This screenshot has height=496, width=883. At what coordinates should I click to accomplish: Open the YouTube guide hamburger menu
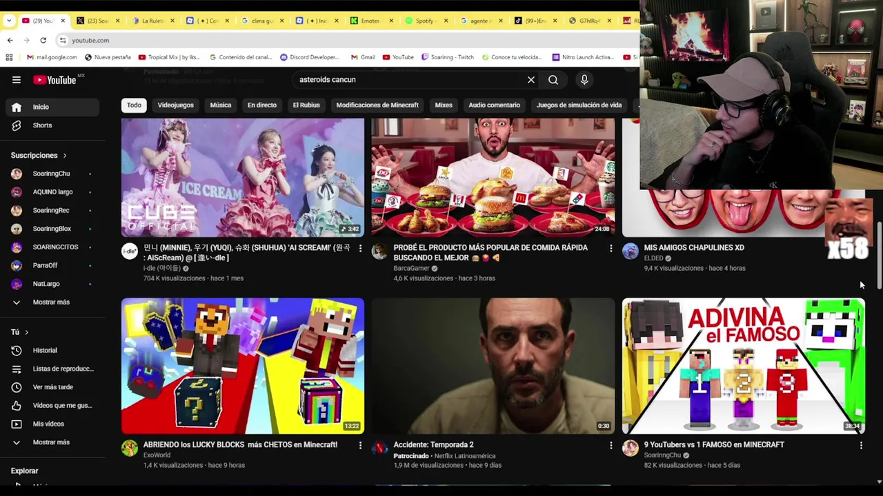[x=17, y=80]
